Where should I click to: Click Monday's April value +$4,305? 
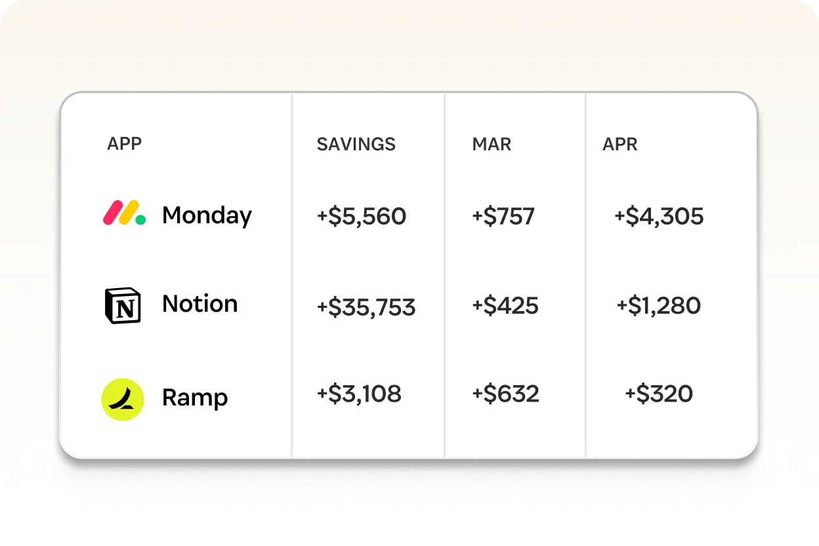pos(659,217)
